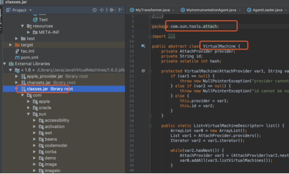Click the @ gutter marker on line 20
Viewport: 289px width, 174px height.
[x=143, y=71]
